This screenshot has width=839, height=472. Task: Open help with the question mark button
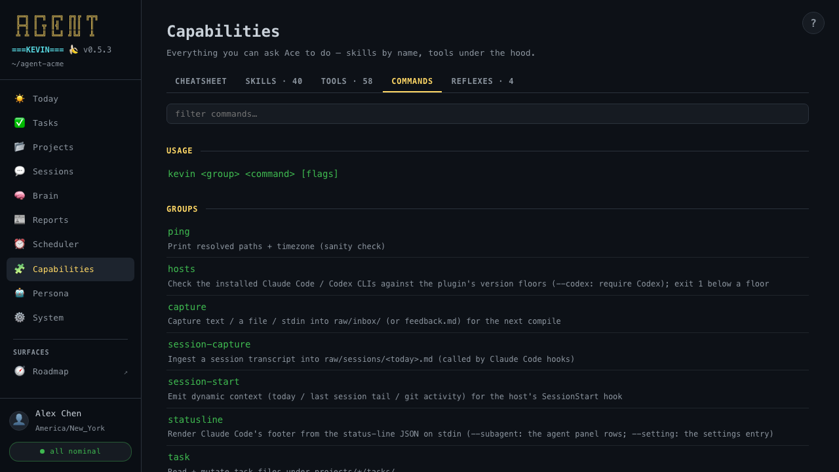click(813, 23)
